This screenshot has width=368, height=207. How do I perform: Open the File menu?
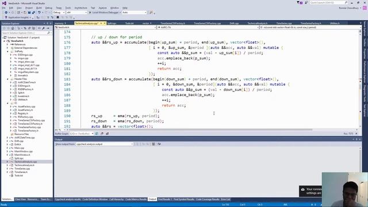coord(3,7)
